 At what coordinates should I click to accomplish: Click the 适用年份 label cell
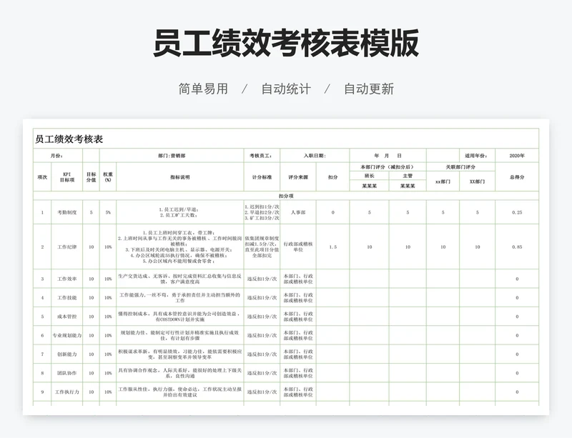click(x=477, y=156)
